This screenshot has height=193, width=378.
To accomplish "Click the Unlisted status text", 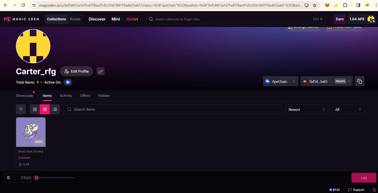I will (x=24, y=158).
